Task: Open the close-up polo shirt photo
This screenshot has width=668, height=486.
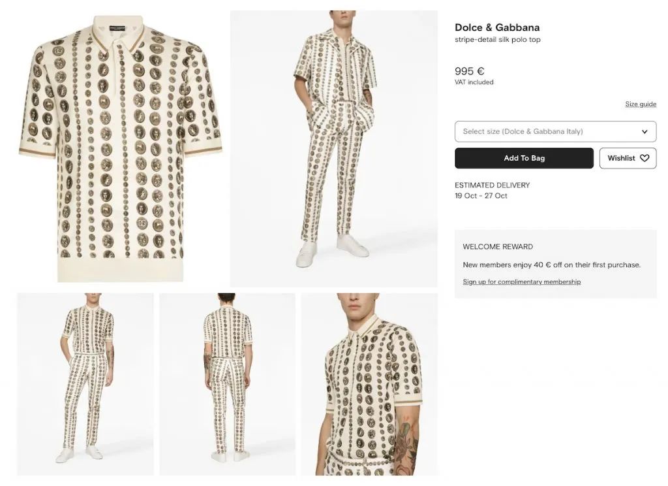Action: pos(369,384)
